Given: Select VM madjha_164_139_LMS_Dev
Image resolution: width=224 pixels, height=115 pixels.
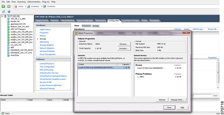Looking at the screenshot, I should tap(22, 32).
